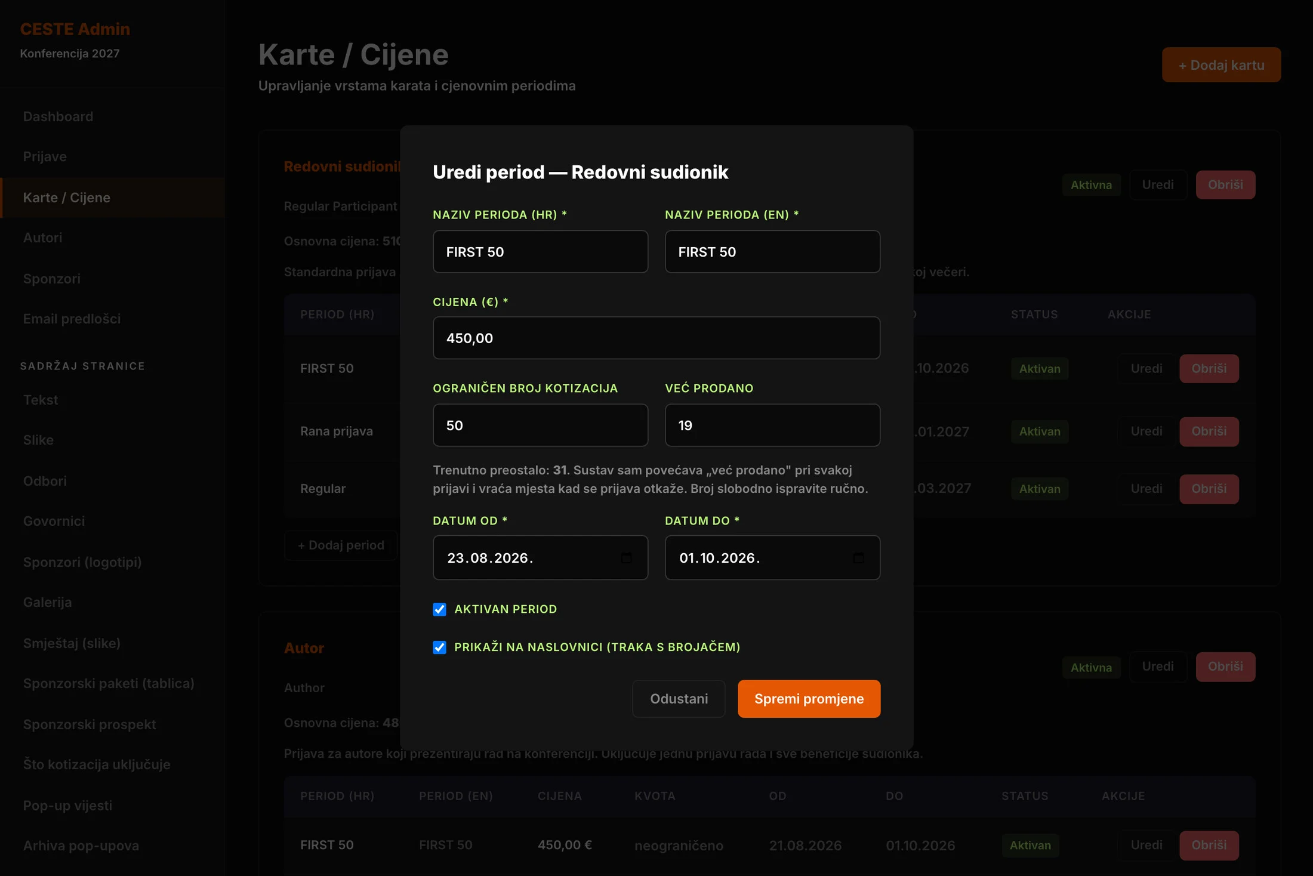Edit the Cijena (€) input
The height and width of the screenshot is (876, 1313).
pos(656,338)
